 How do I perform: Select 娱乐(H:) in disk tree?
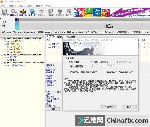pyautogui.click(x=18, y=52)
